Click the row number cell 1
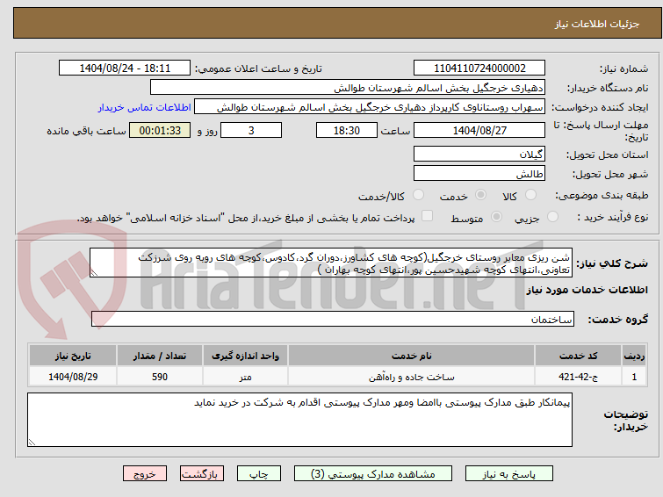This screenshot has width=663, height=497. [634, 377]
